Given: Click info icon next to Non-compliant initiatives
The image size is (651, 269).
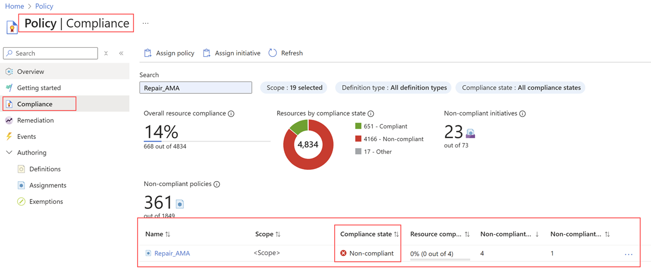Looking at the screenshot, I should coord(522,114).
